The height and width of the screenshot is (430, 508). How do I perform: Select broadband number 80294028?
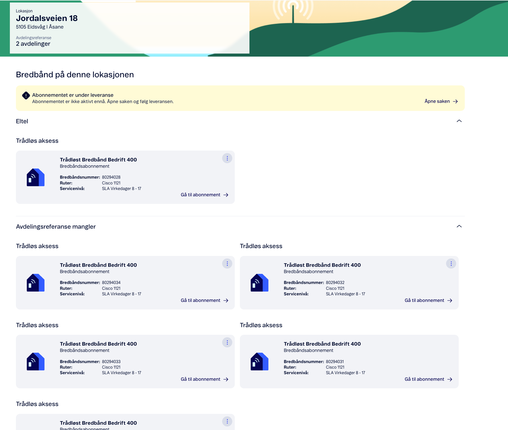point(111,177)
